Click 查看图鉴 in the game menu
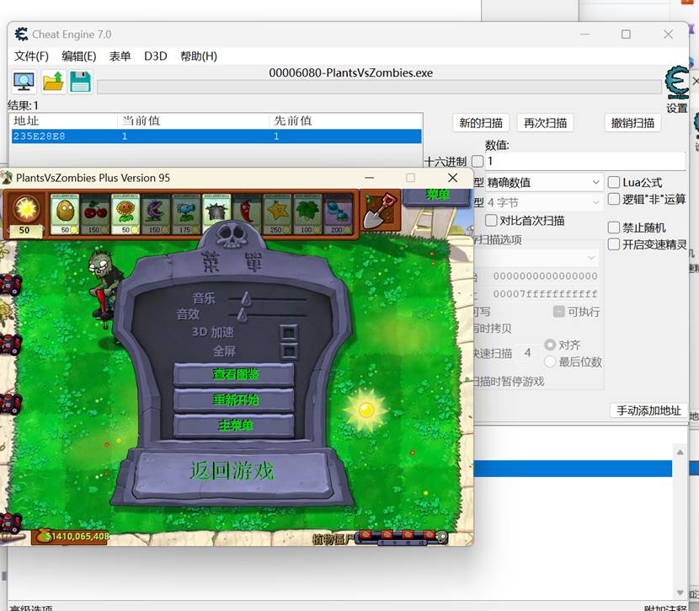The width and height of the screenshot is (699, 611). pyautogui.click(x=234, y=373)
